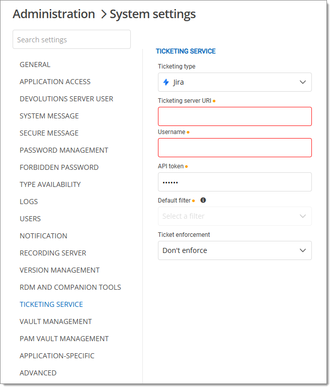
Task: Click the Ticketing server URI field
Action: 234,116
